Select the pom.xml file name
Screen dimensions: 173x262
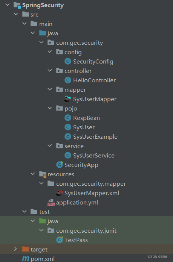tap(43, 259)
